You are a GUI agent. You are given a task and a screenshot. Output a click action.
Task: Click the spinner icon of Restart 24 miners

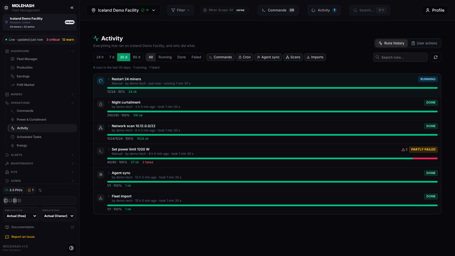tap(101, 81)
